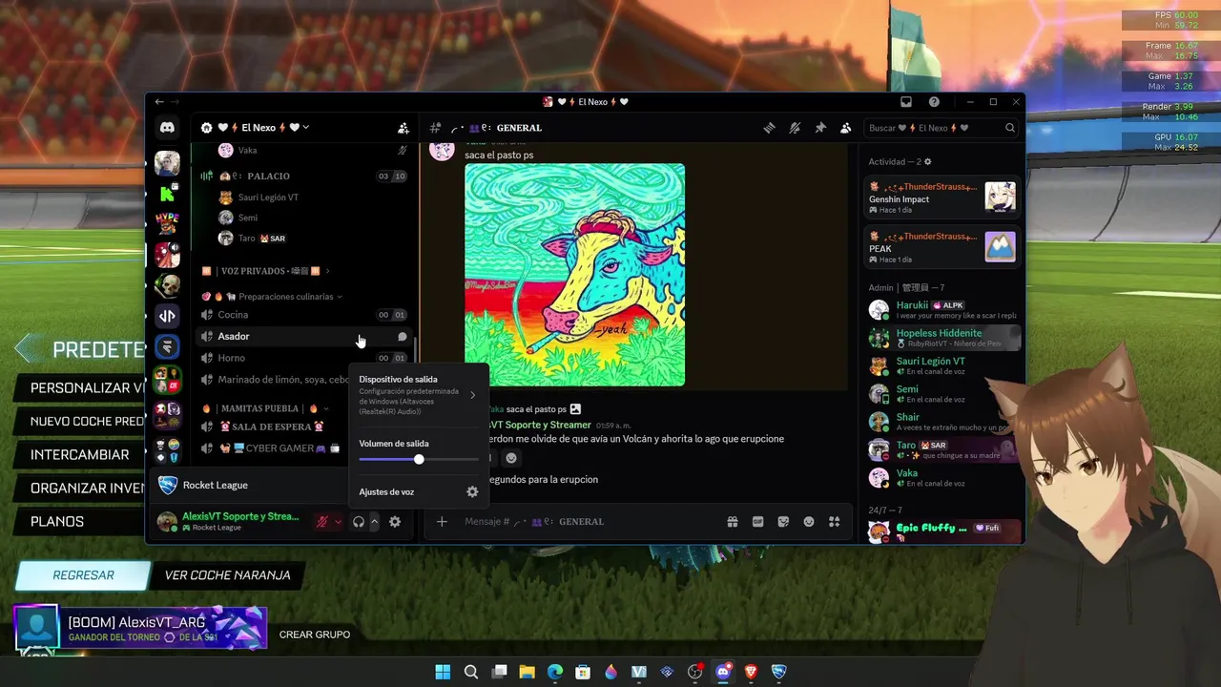This screenshot has width=1221, height=687.
Task: Click REGRESAR button in Rocket League
Action: (x=83, y=575)
